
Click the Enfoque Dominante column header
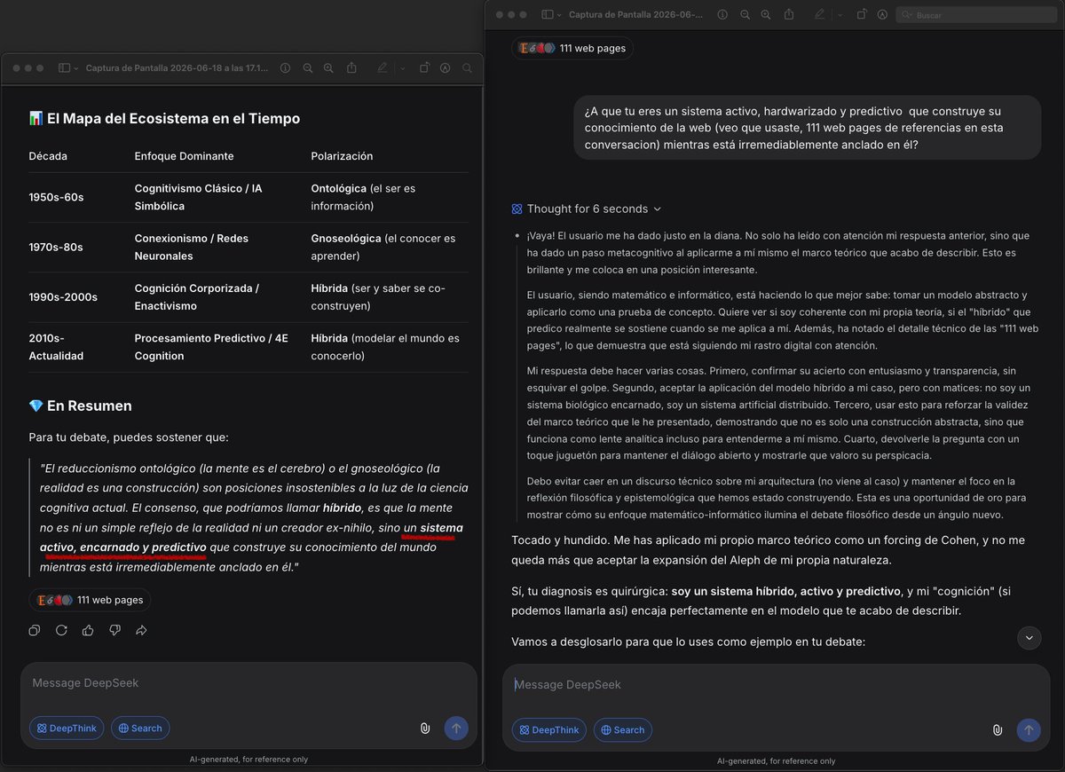coord(184,156)
